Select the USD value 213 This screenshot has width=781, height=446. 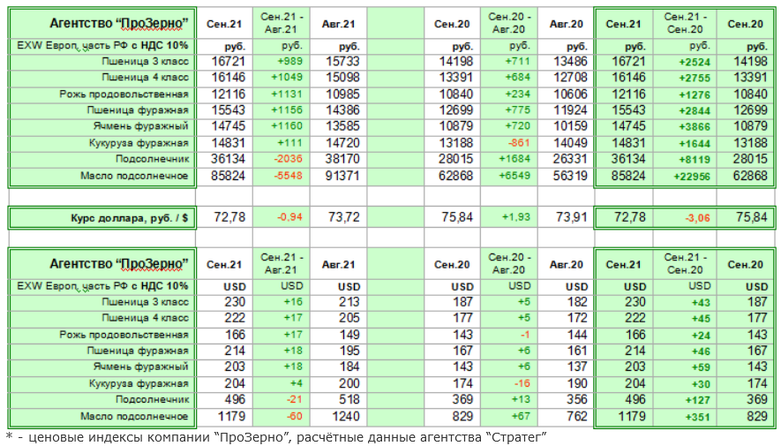pos(349,302)
